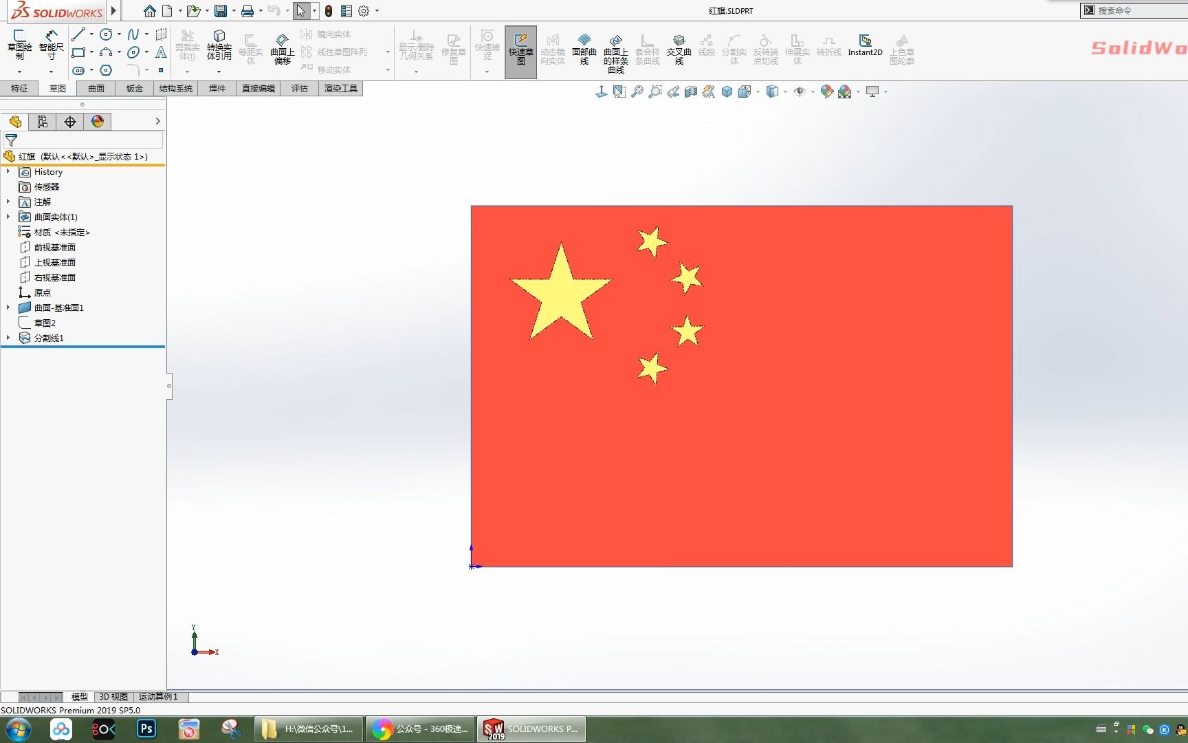Switch to the 焊件 (Weldments) tab
This screenshot has height=743, width=1188.
pos(217,88)
